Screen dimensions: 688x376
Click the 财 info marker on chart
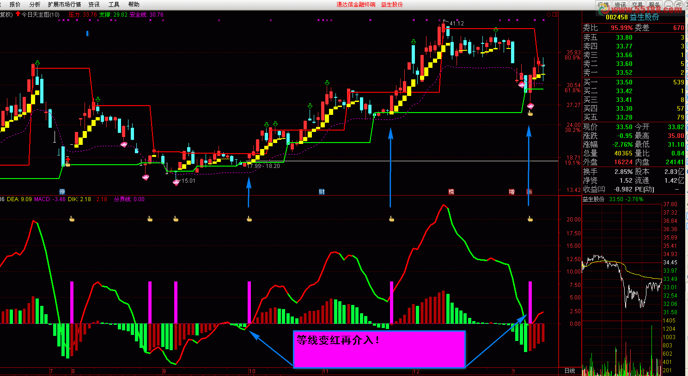pos(322,191)
